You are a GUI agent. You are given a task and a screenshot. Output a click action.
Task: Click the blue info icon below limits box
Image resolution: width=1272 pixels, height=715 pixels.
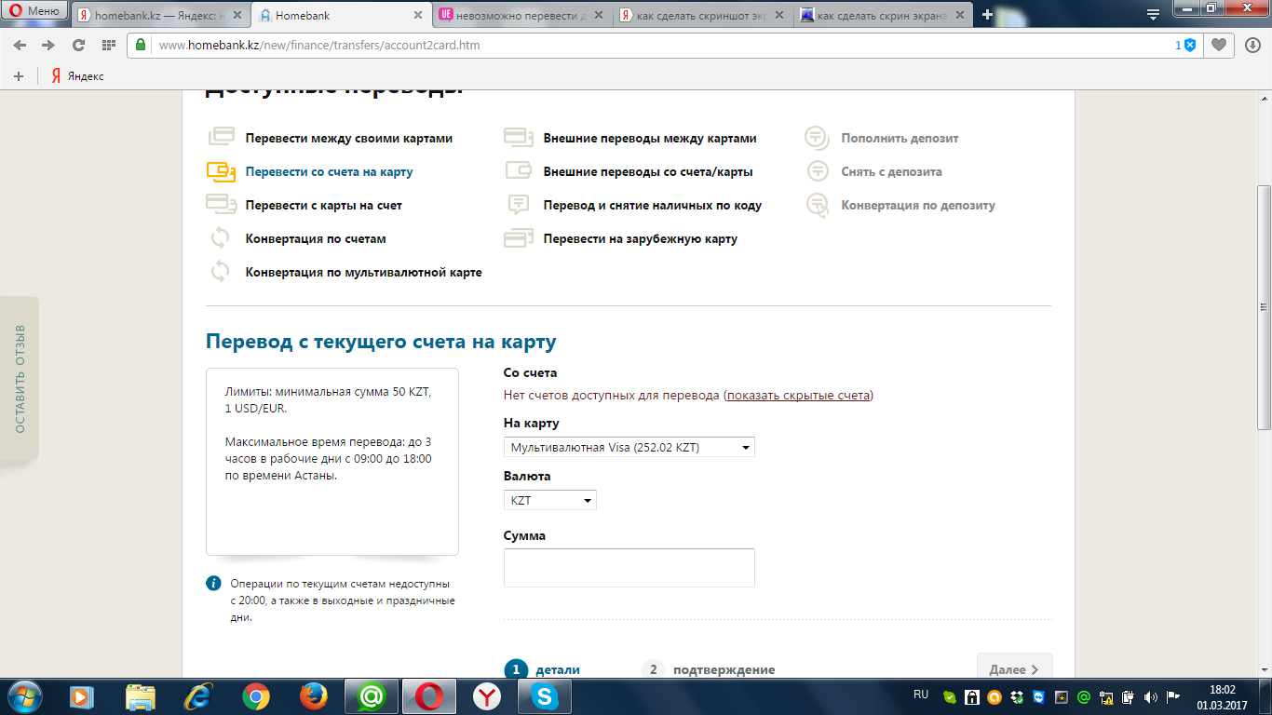pyautogui.click(x=213, y=584)
